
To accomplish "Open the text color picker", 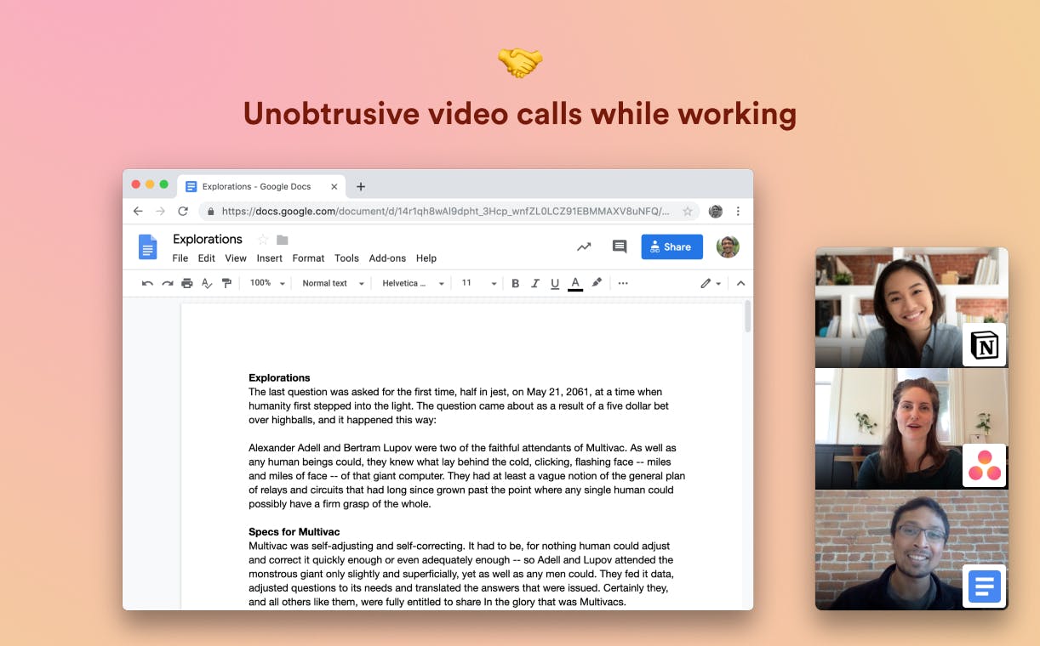I will click(575, 282).
